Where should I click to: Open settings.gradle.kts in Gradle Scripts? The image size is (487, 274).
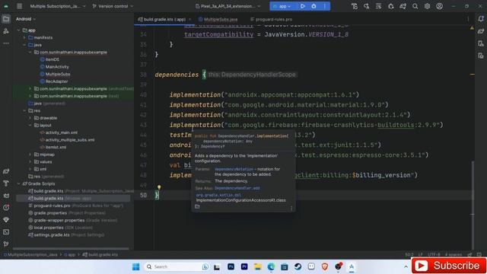pyautogui.click(x=52, y=235)
